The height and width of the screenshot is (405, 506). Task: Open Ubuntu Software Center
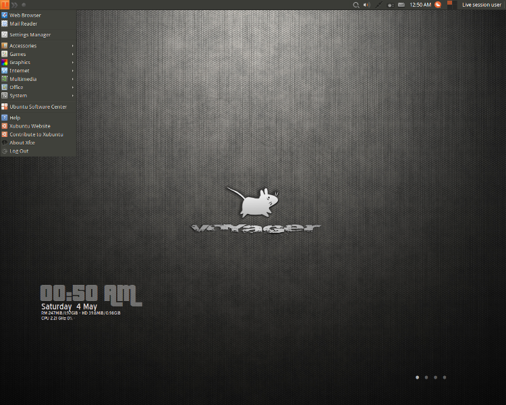38,107
